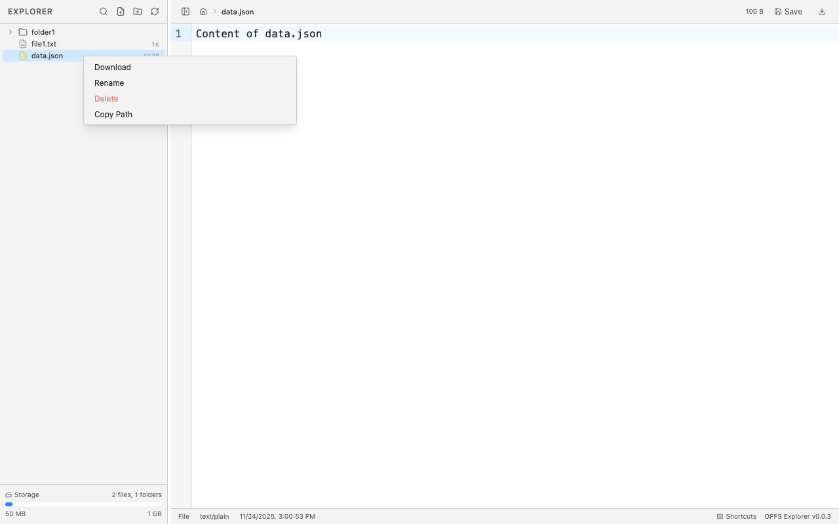Toggle selection of file1.txt in the explorer
Image resolution: width=839 pixels, height=524 pixels.
44,44
